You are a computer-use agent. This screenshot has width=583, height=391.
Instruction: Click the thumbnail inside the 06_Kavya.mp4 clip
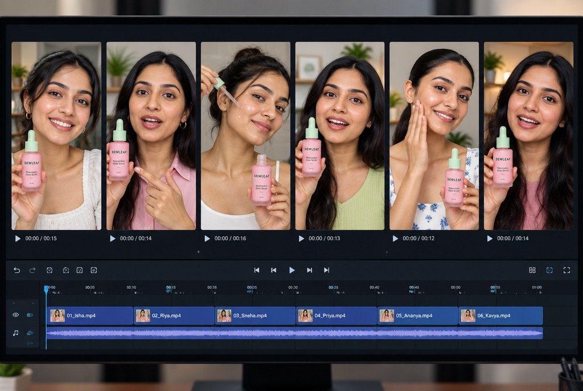pyautogui.click(x=468, y=315)
